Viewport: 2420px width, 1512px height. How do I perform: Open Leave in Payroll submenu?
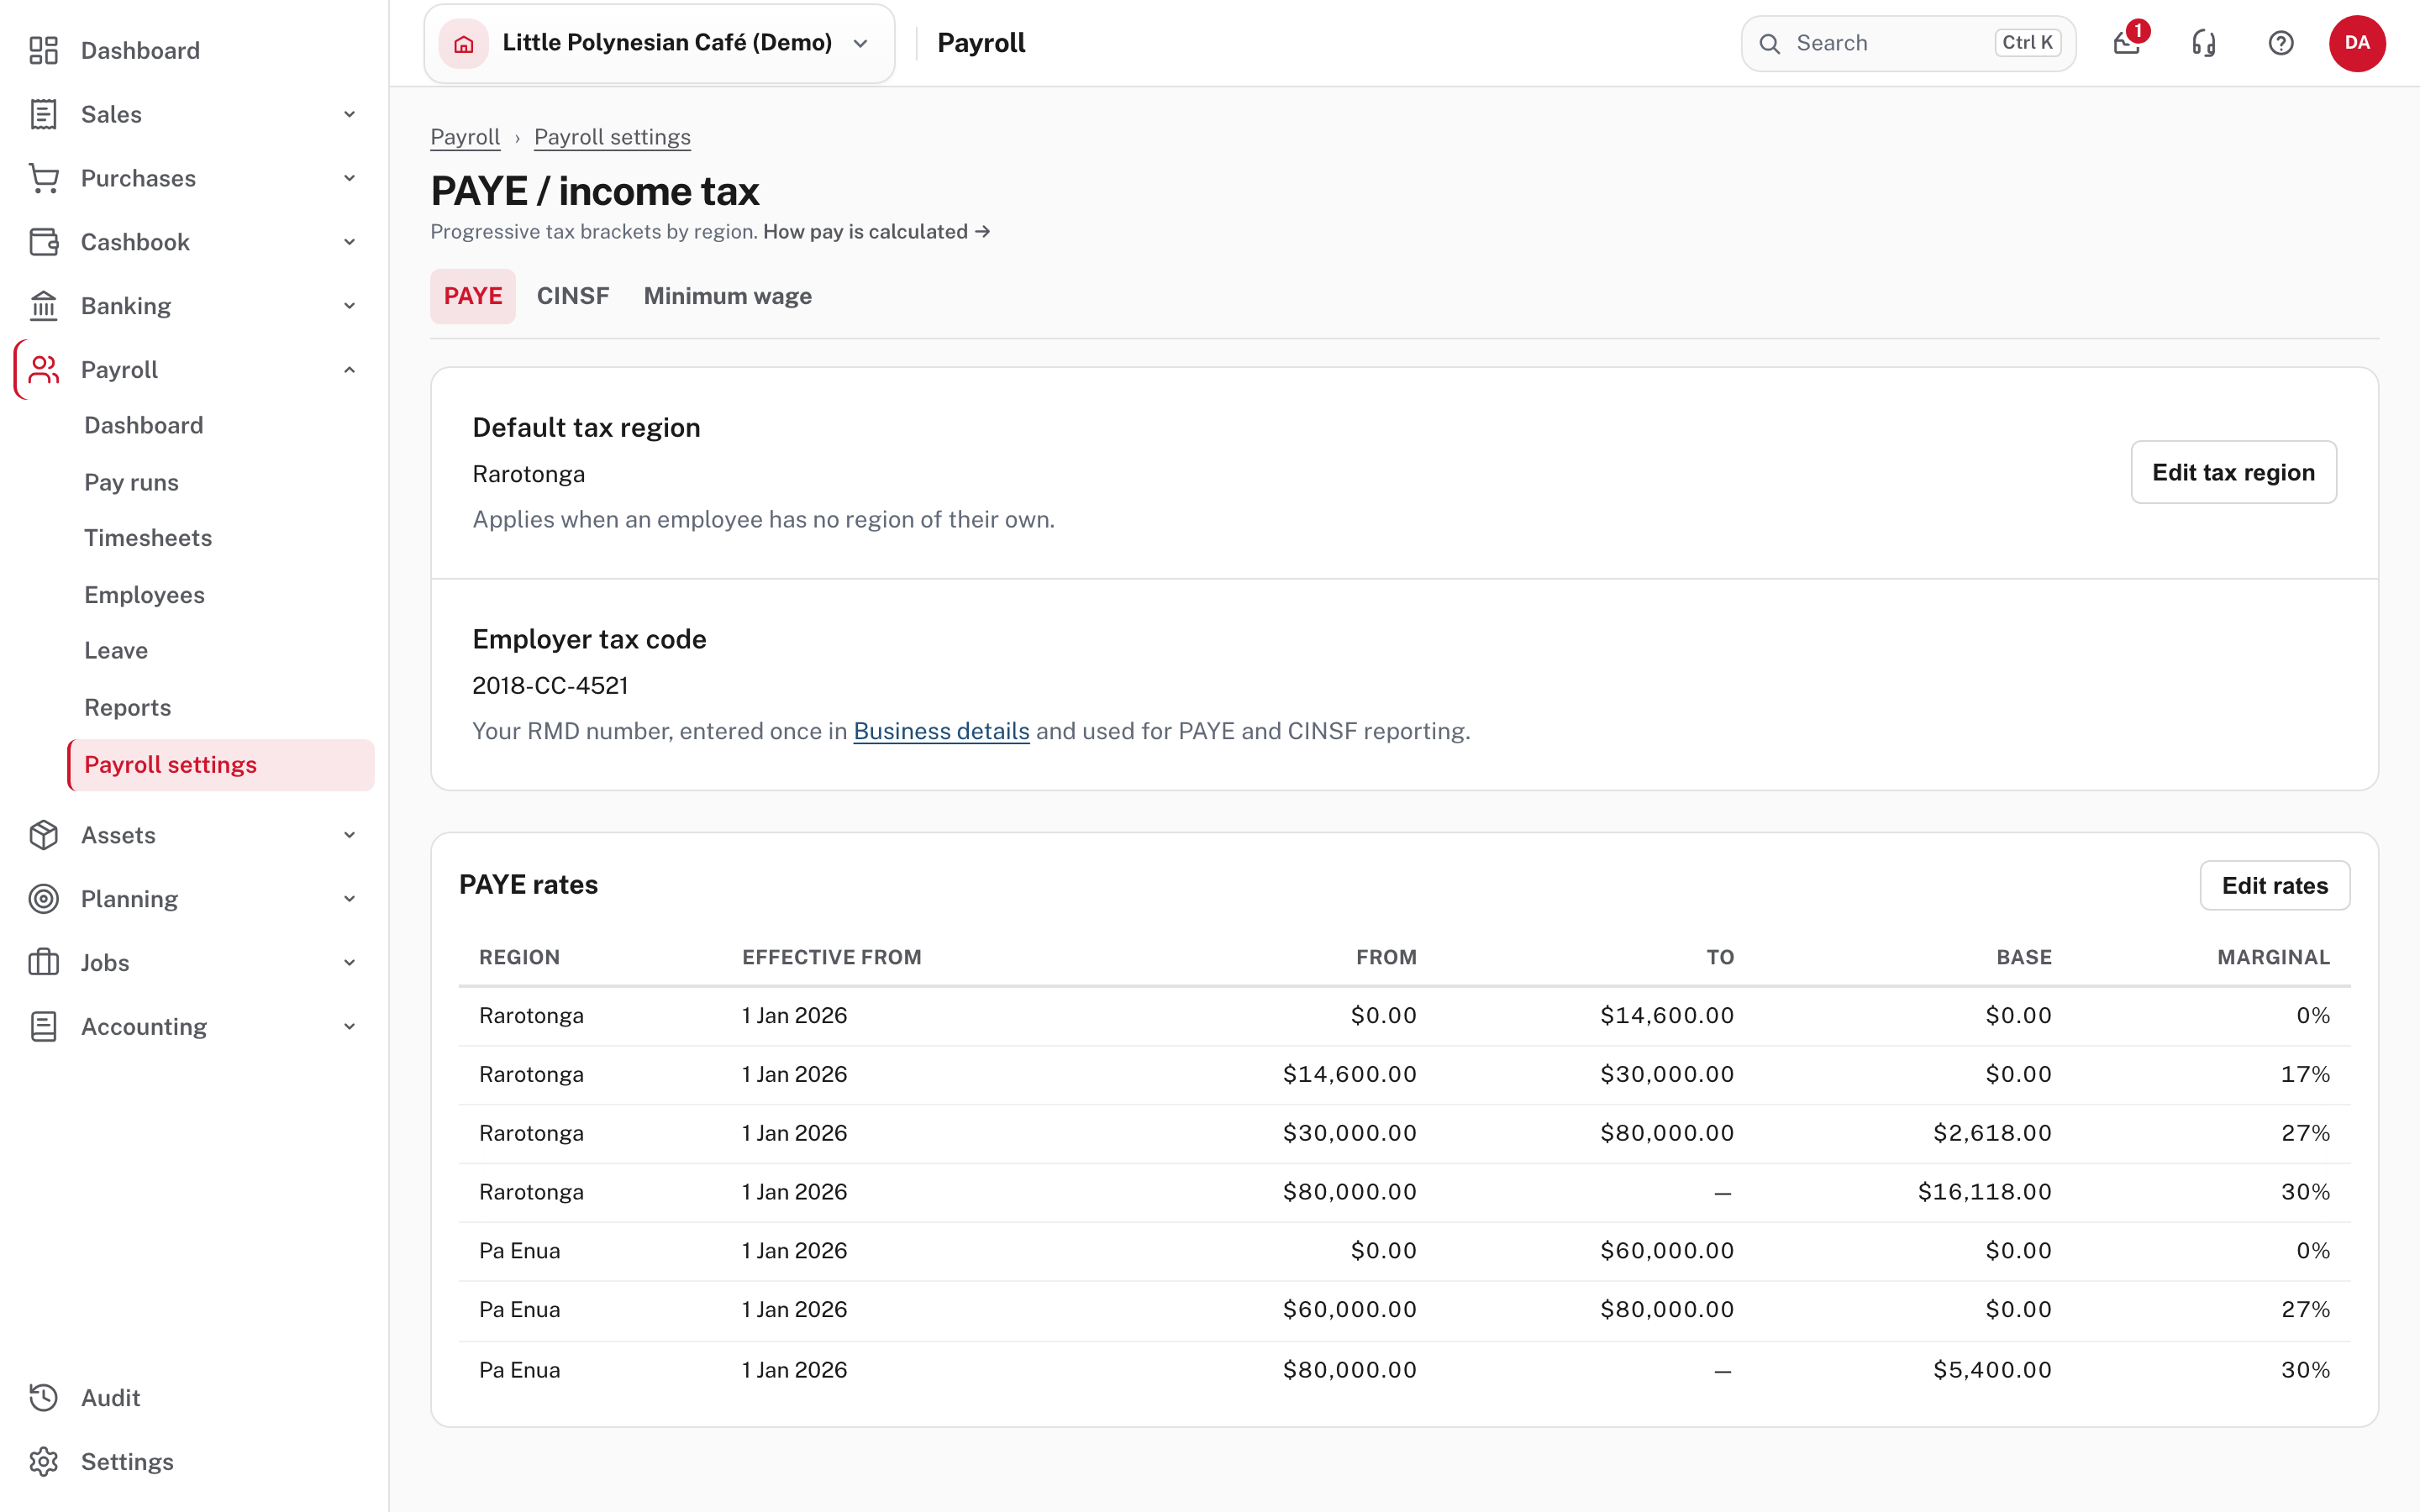[x=116, y=651]
